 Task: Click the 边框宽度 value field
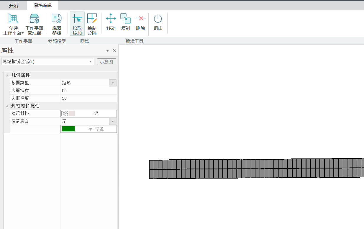coord(88,91)
